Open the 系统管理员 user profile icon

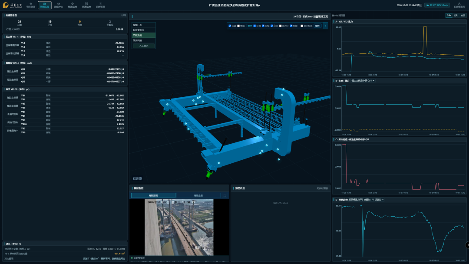(459, 5)
